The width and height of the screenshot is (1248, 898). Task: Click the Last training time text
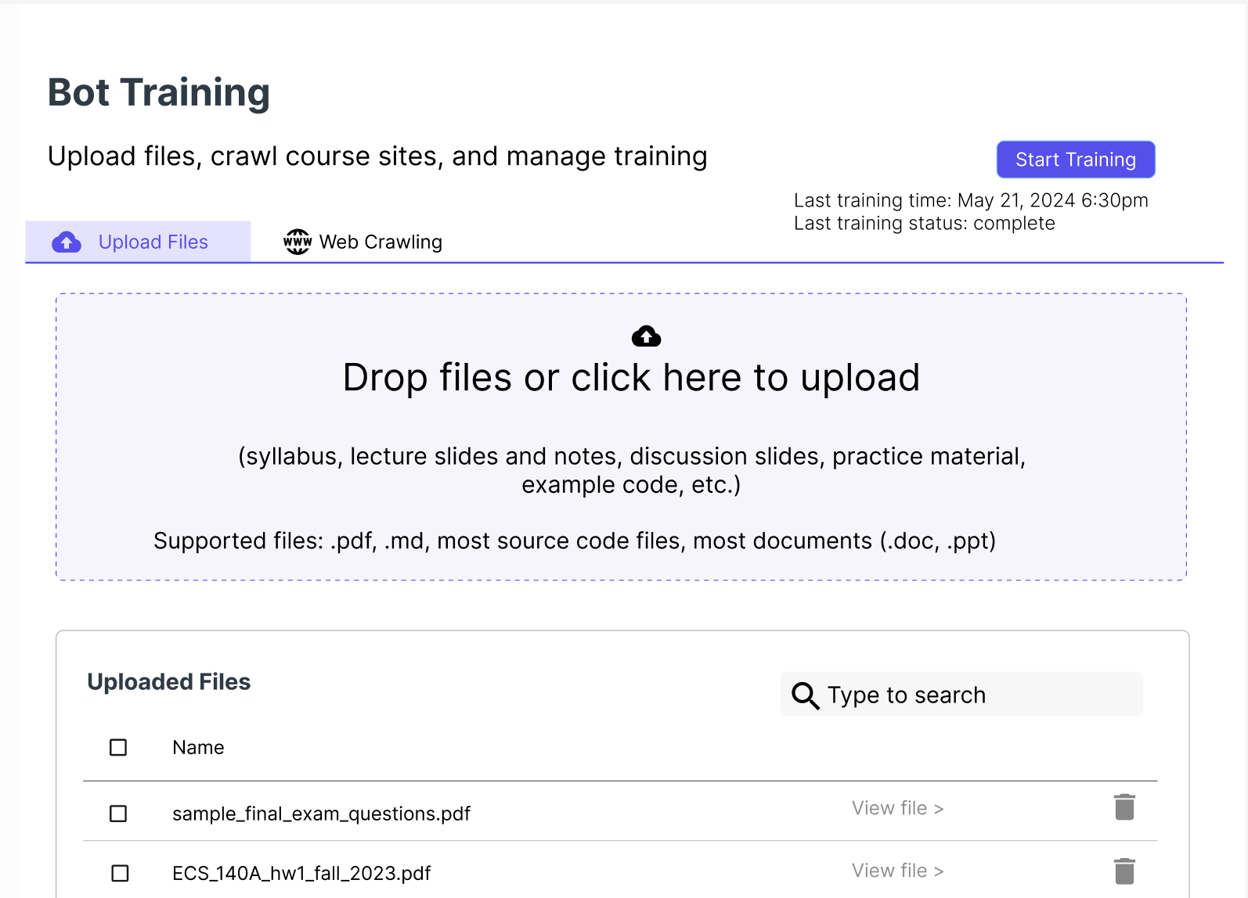971,200
